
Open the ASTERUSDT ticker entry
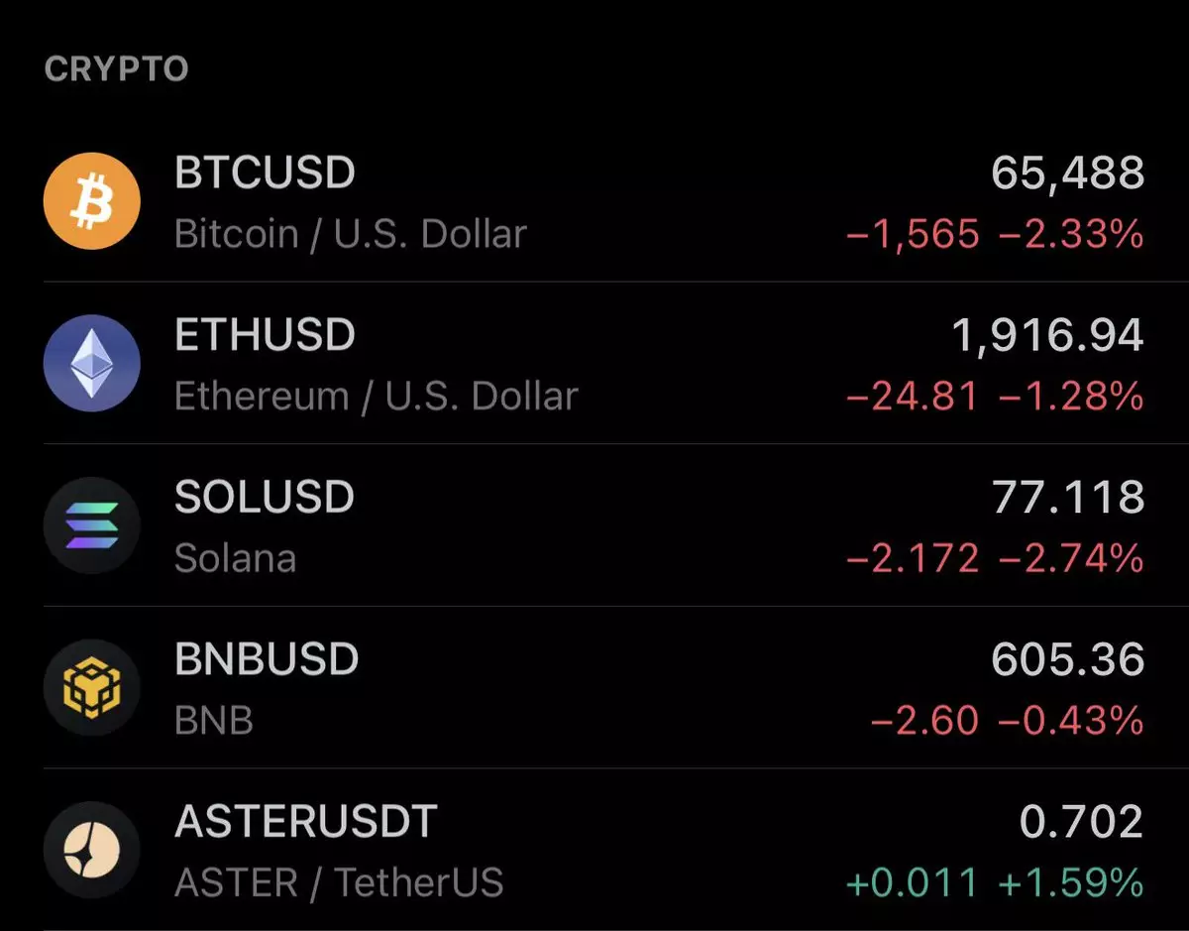tap(306, 821)
